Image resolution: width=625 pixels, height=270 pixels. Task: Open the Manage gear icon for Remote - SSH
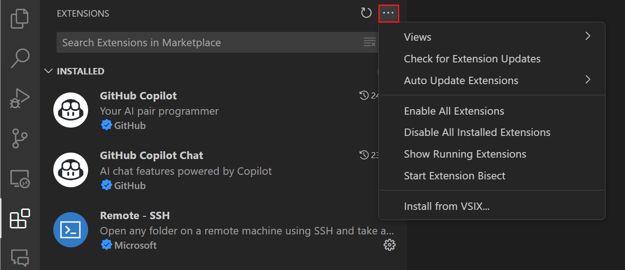[x=389, y=245]
